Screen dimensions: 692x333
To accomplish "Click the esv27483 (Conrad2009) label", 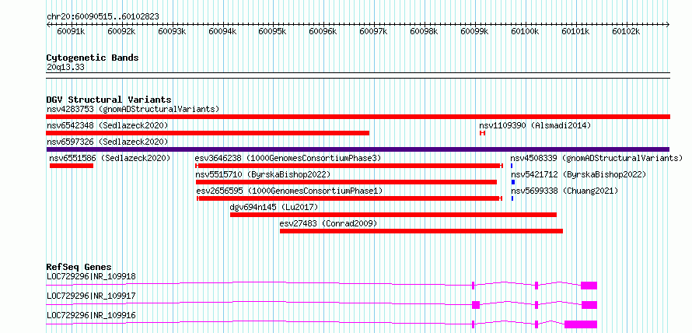I will point(328,223).
